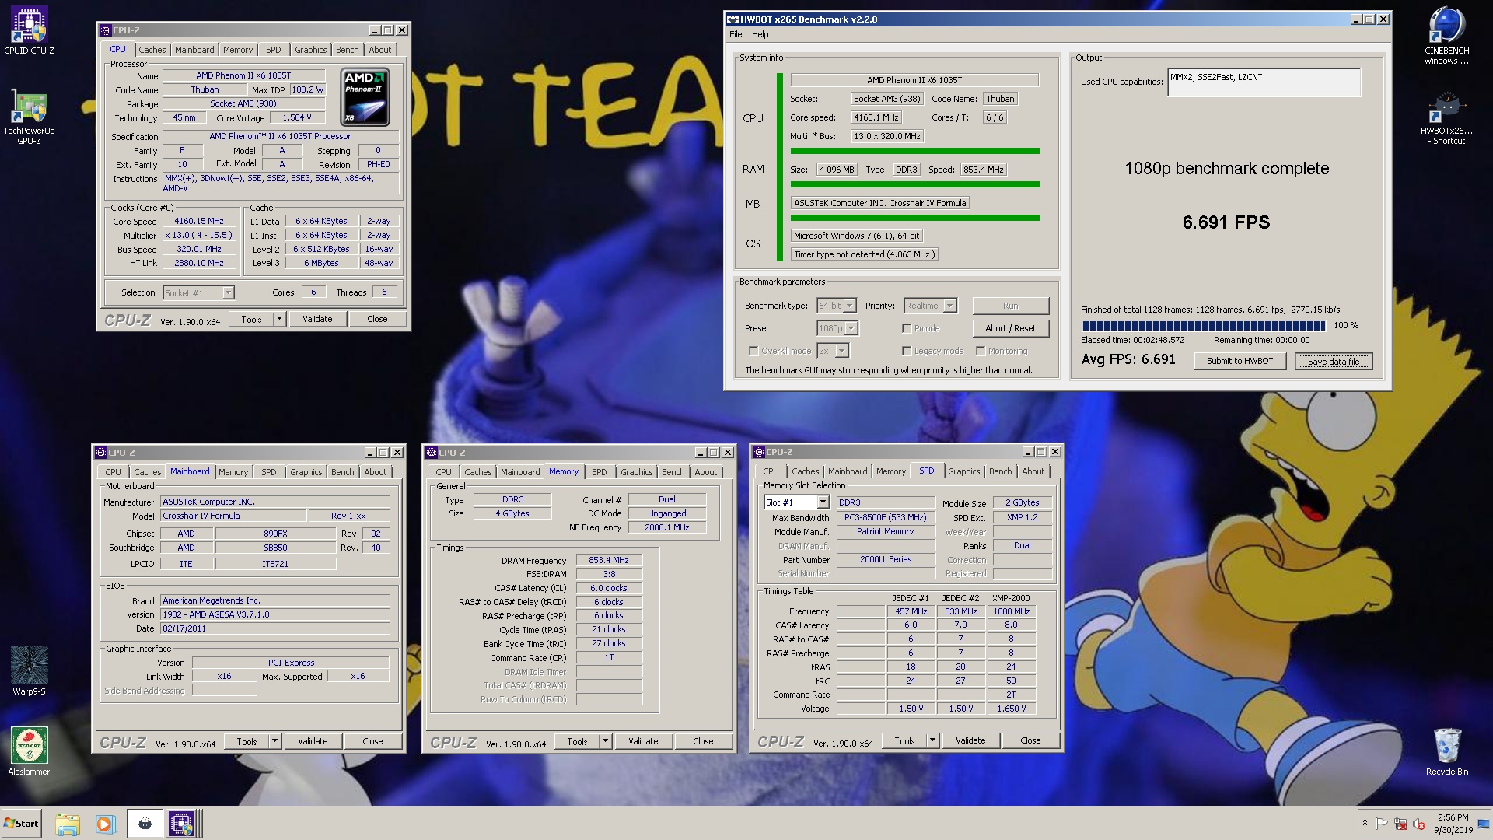The width and height of the screenshot is (1493, 840).
Task: Open the Overkill 2x multiplier dropdown
Action: [841, 351]
